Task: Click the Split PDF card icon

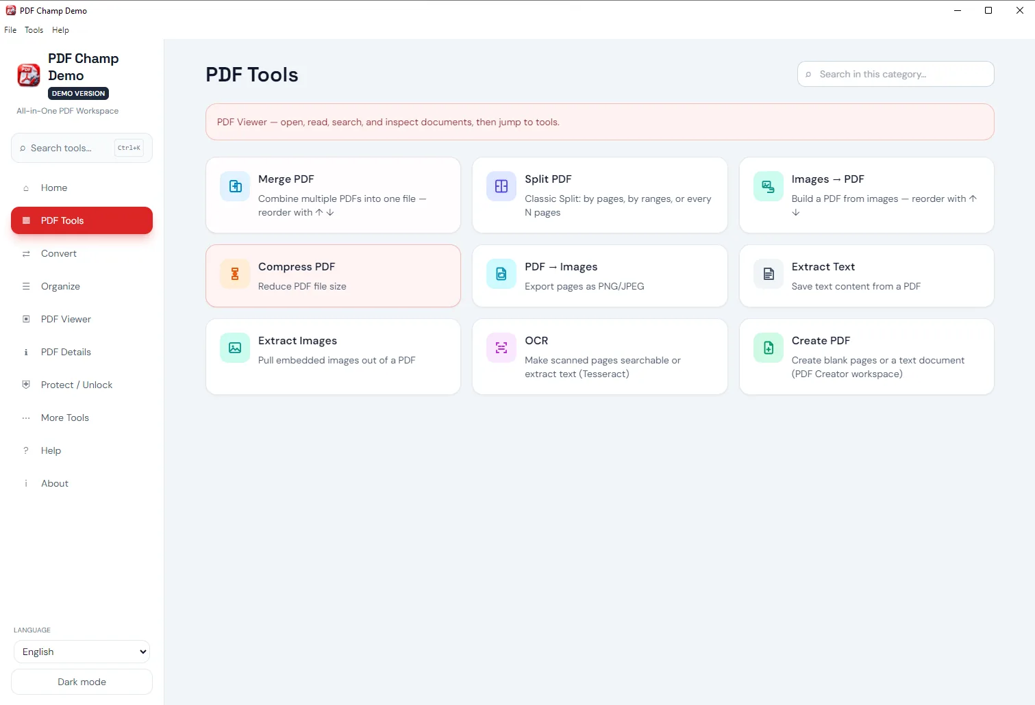Action: tap(501, 186)
